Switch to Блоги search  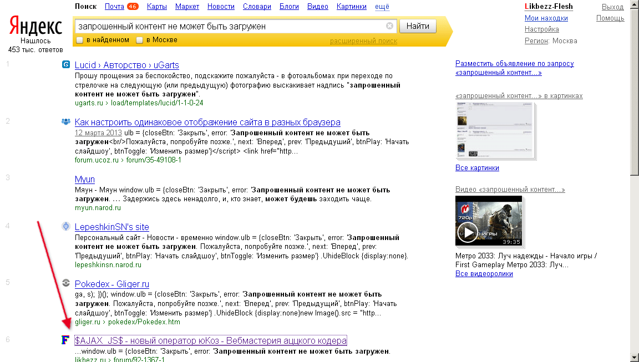[x=289, y=7]
